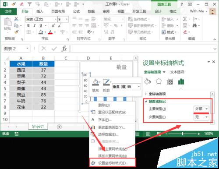Viewport: 219px width, 169px height.
Task: Add a new sheet with plus icon
Action: tap(59, 127)
